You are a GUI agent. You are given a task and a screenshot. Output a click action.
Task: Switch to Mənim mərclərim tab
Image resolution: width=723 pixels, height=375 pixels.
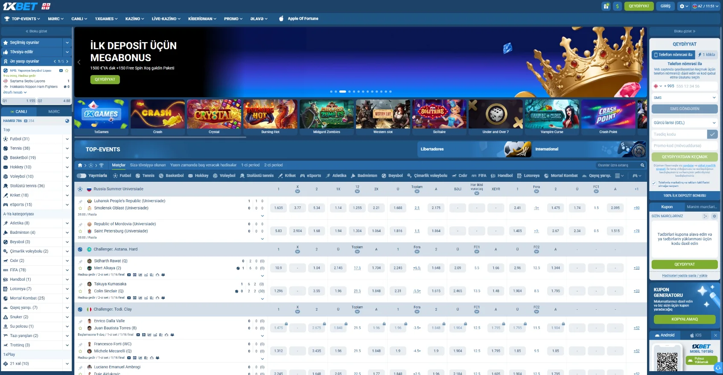pos(702,207)
